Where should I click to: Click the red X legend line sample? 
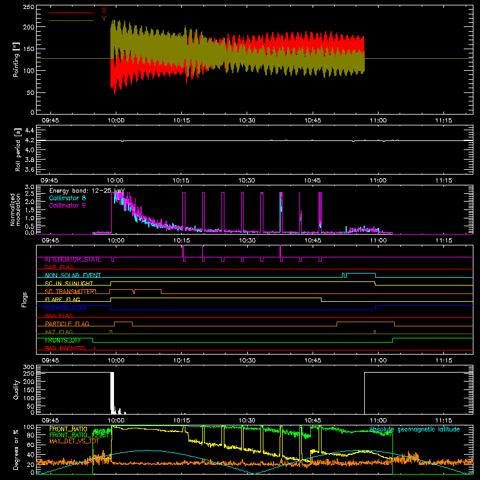[71, 13]
